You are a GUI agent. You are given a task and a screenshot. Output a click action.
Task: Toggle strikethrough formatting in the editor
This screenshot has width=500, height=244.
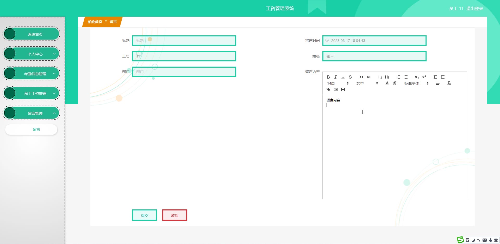tap(350, 77)
